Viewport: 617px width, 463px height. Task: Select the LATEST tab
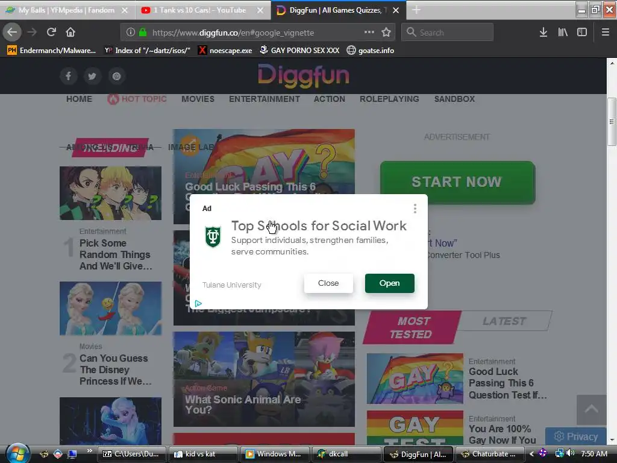(504, 321)
